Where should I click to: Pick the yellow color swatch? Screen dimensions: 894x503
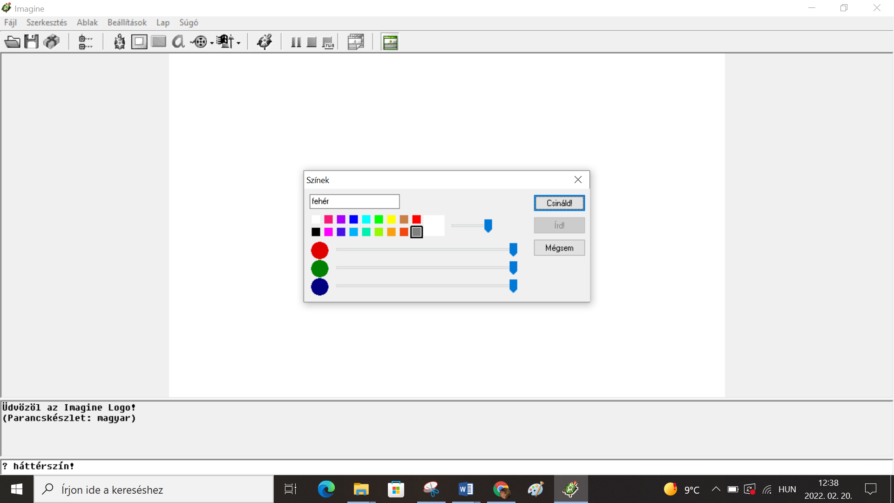391,219
